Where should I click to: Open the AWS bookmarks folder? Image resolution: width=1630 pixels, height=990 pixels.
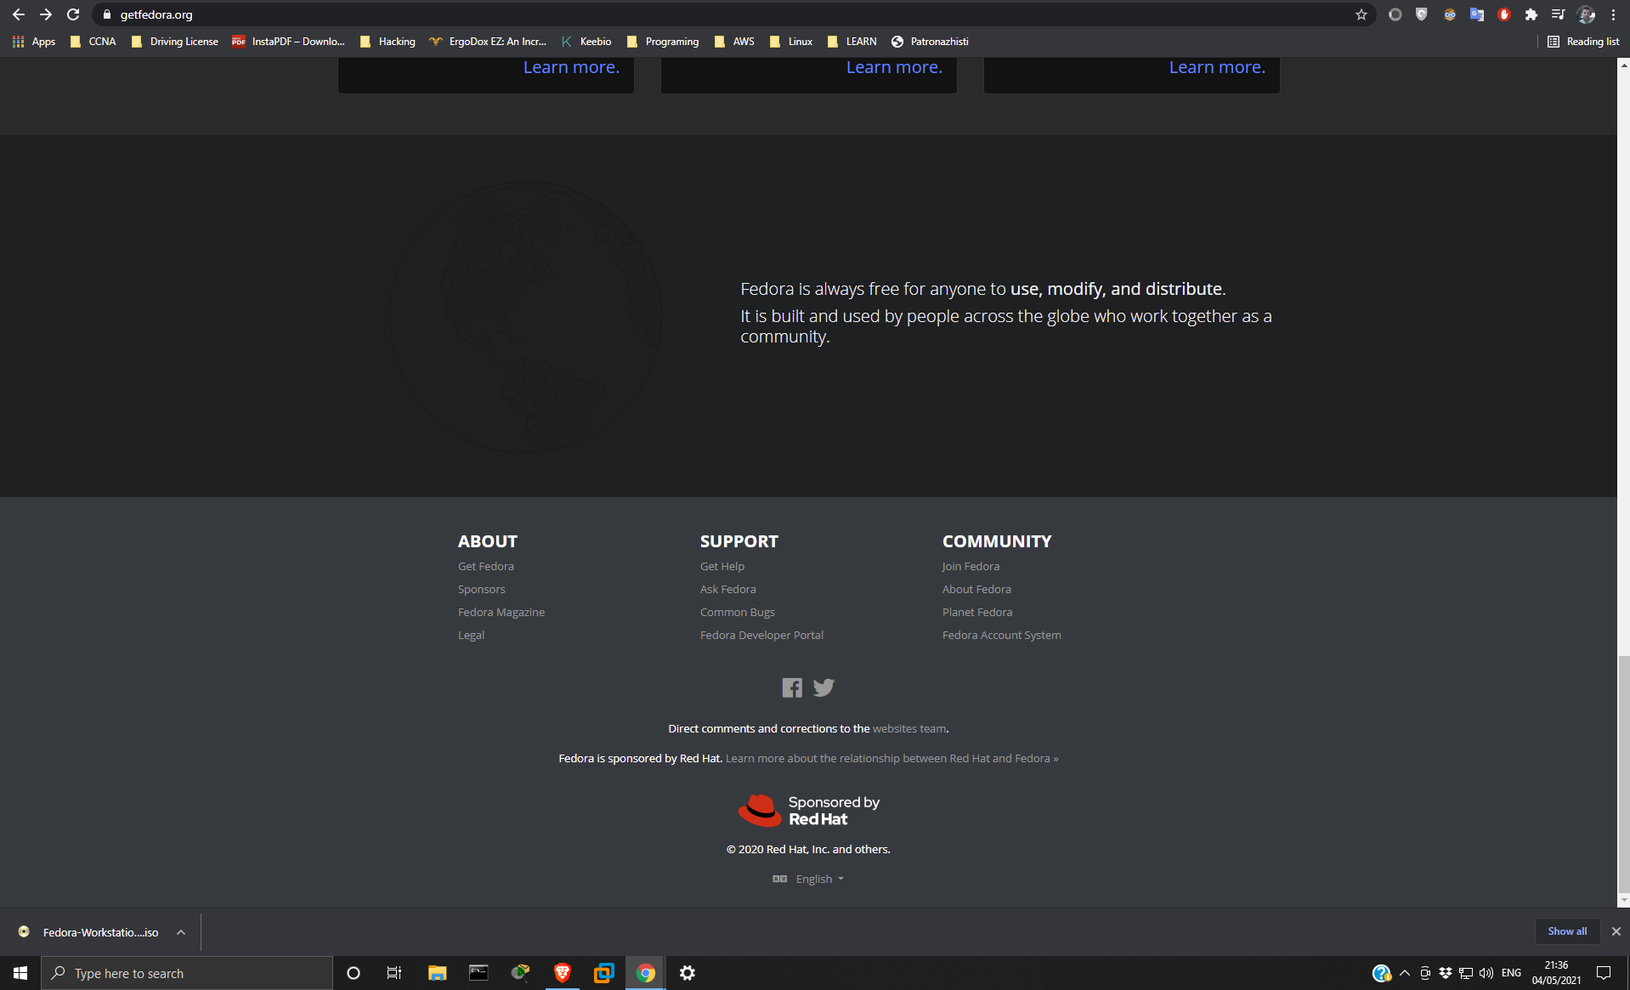pos(735,42)
